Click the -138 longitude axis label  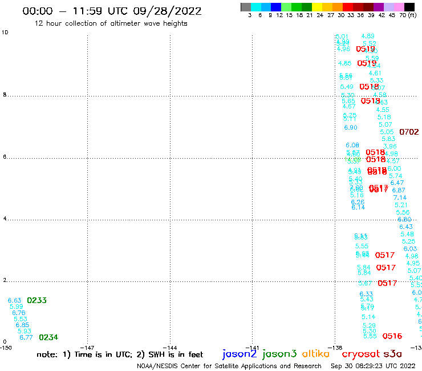pos(335,348)
